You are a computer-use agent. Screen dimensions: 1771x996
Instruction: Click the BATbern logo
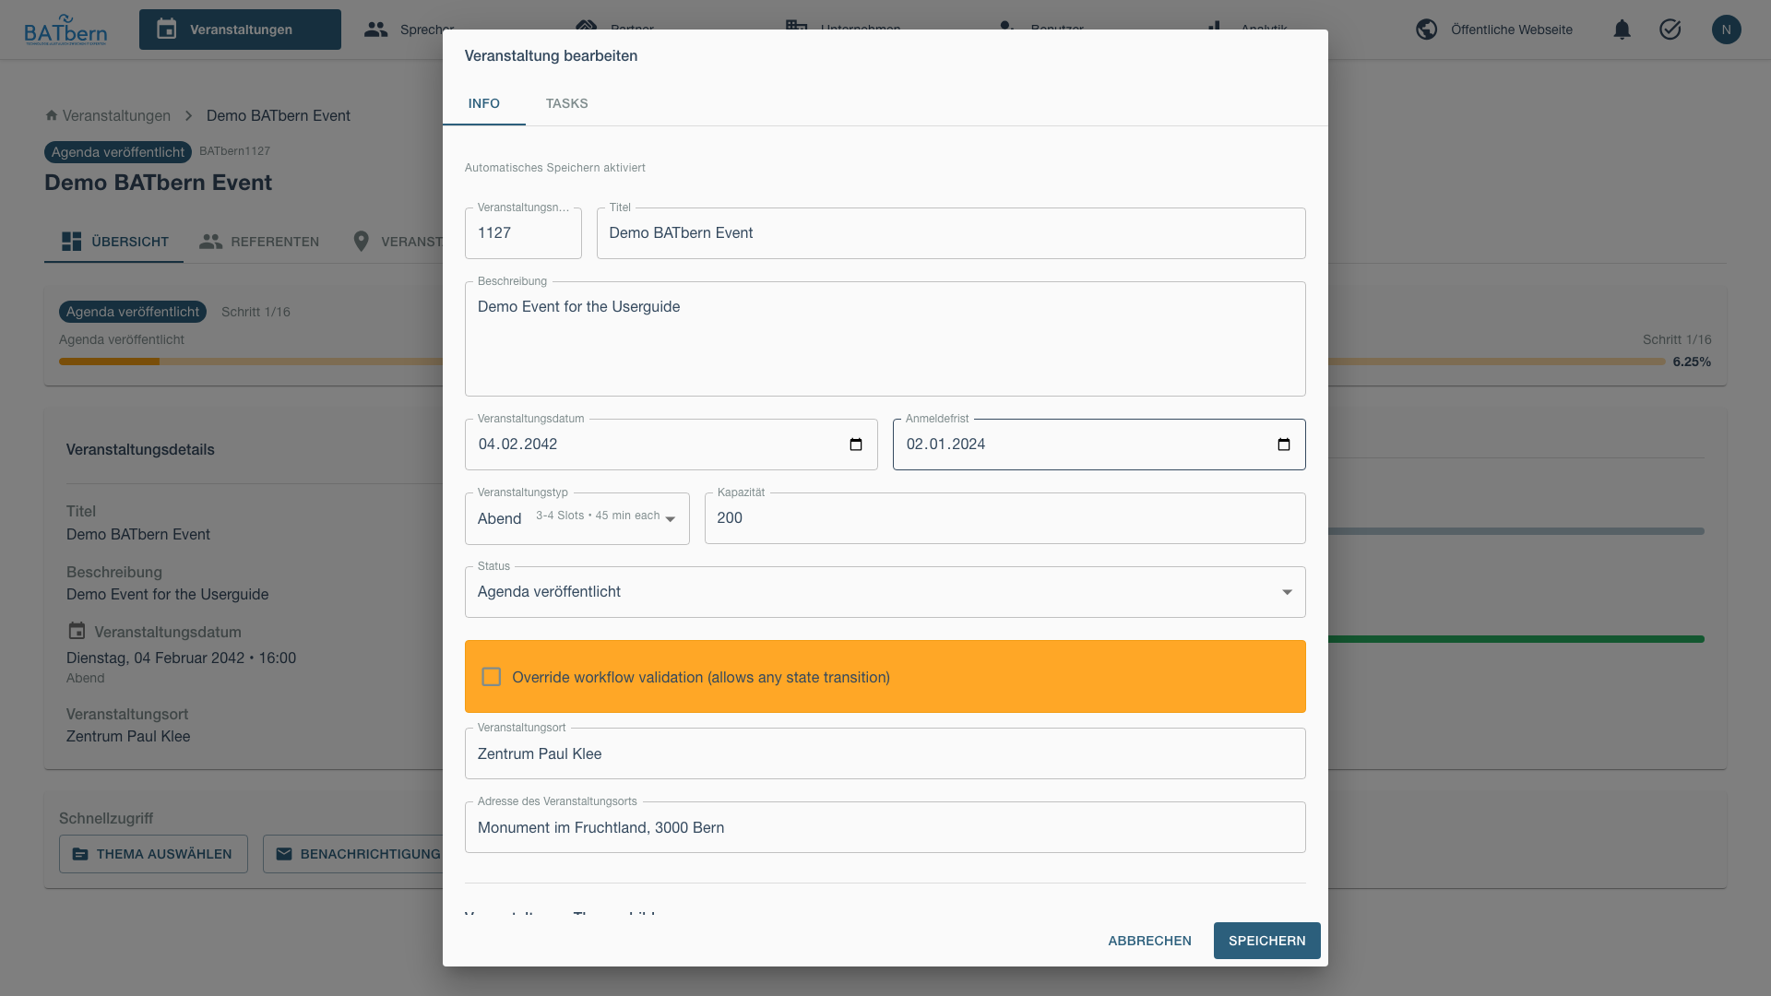[x=65, y=30]
